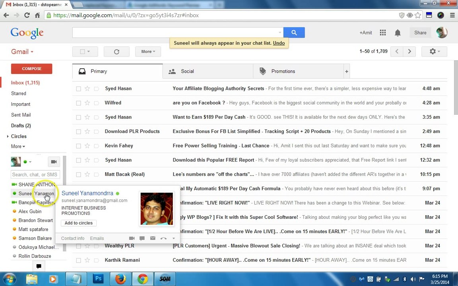Star the Kevin Fahey email

point(87,146)
